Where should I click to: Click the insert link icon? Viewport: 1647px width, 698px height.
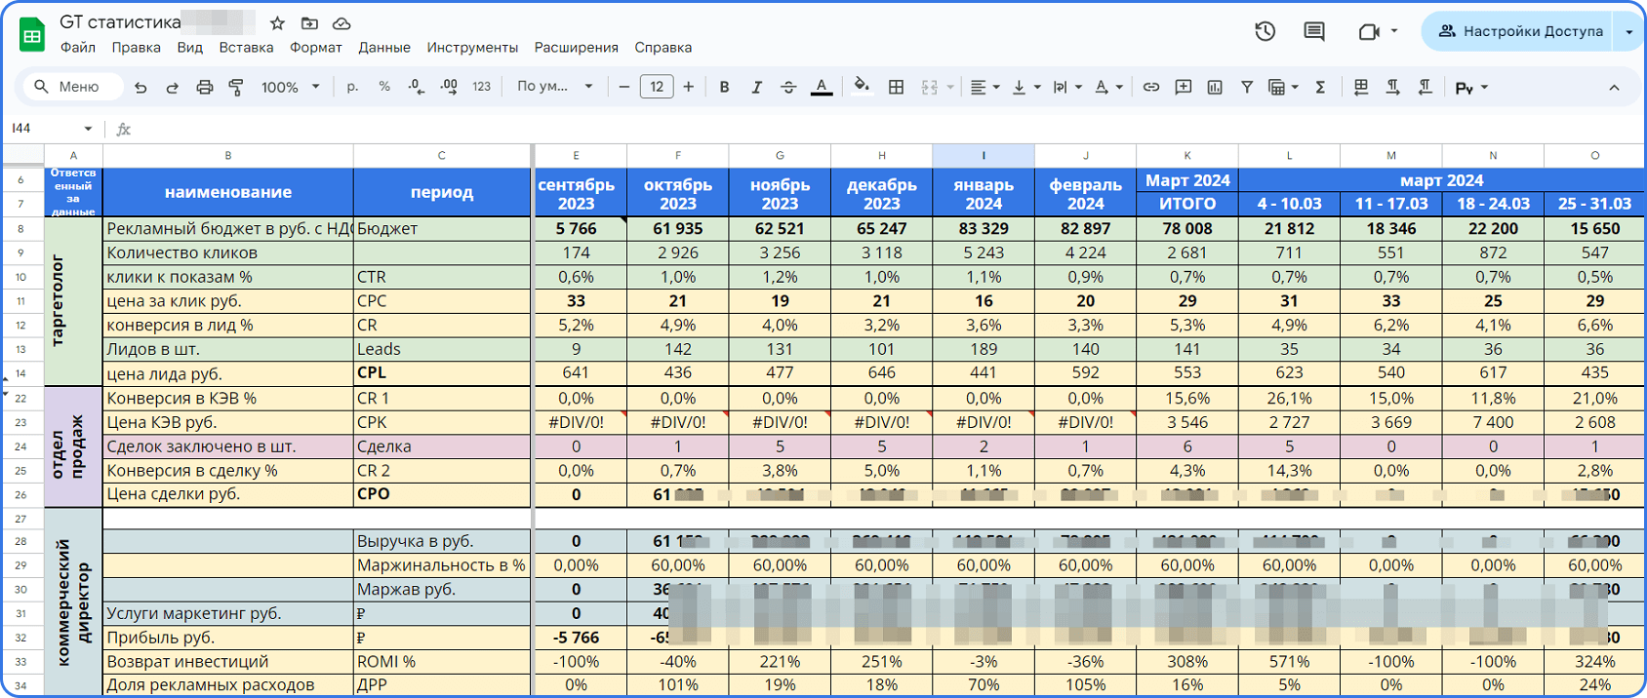coord(1151,87)
